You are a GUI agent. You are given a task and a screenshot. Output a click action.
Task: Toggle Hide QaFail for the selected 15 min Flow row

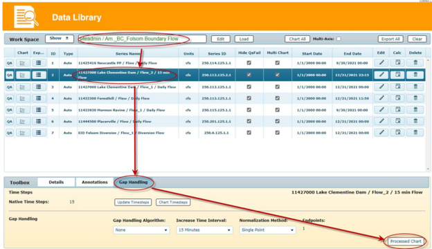(x=249, y=75)
